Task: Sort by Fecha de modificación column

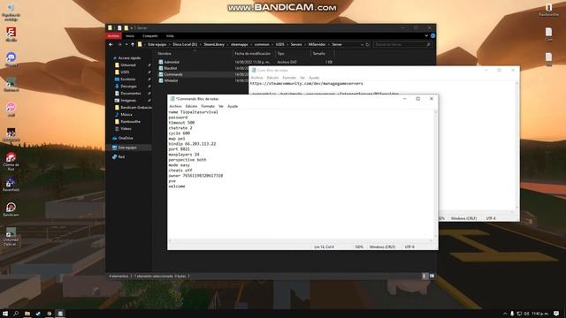Action: 254,53
